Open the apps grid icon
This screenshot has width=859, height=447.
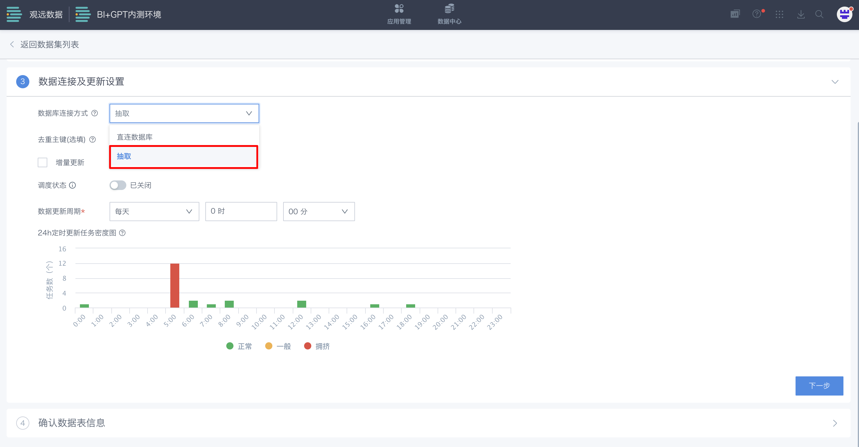click(x=779, y=14)
